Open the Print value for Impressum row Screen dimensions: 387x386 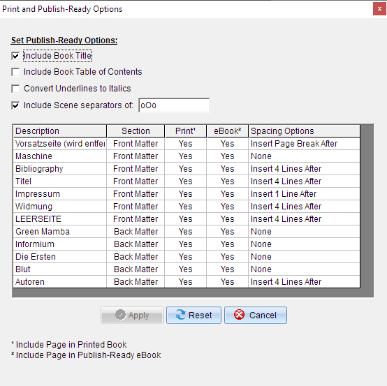pos(185,194)
